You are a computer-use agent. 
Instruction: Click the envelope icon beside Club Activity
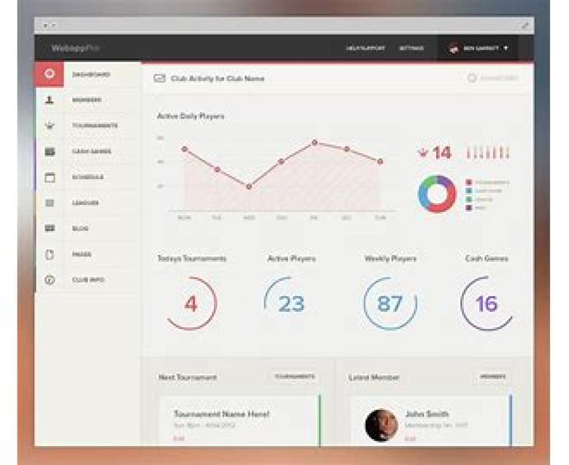click(x=159, y=79)
